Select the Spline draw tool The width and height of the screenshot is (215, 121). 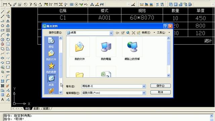pos(2,53)
